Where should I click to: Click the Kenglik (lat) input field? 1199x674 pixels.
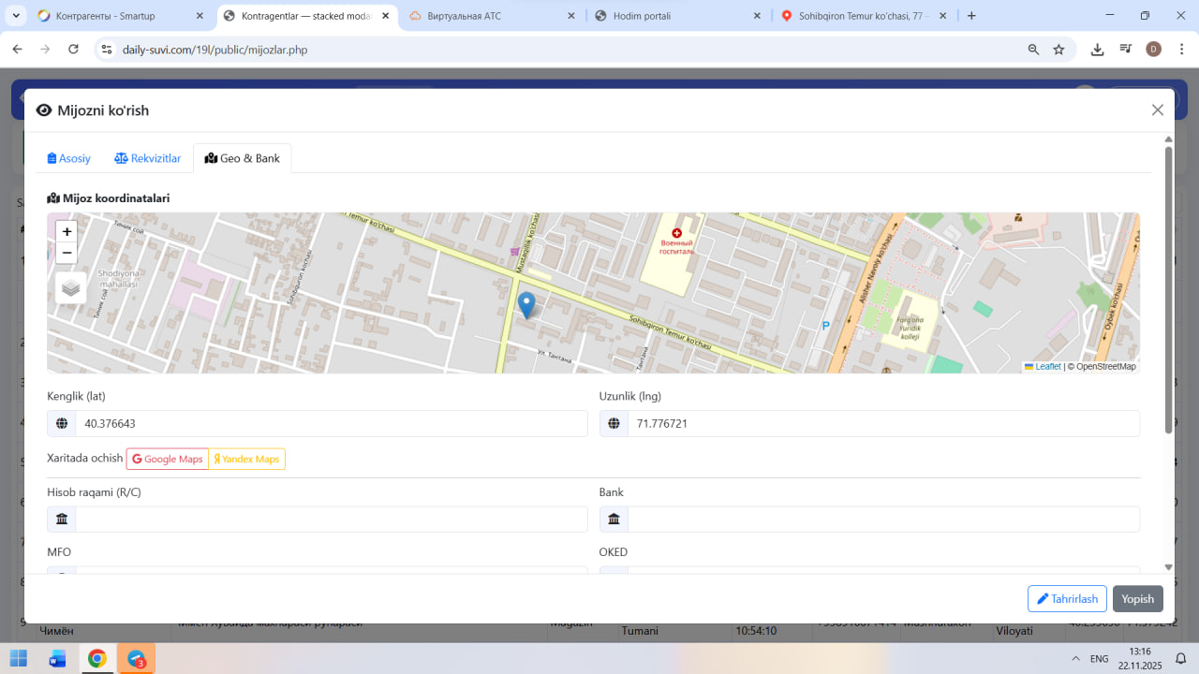pos(331,423)
